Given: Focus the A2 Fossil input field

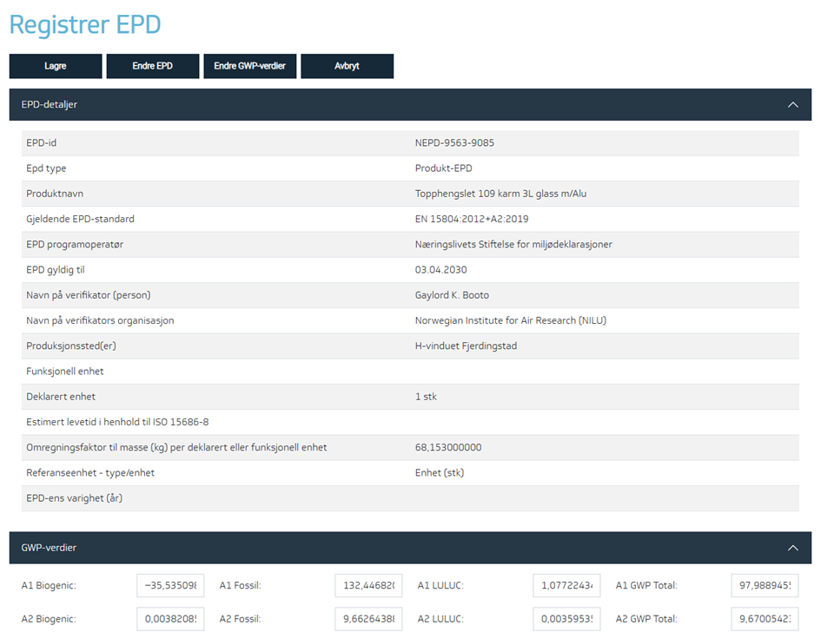Looking at the screenshot, I should point(368,619).
